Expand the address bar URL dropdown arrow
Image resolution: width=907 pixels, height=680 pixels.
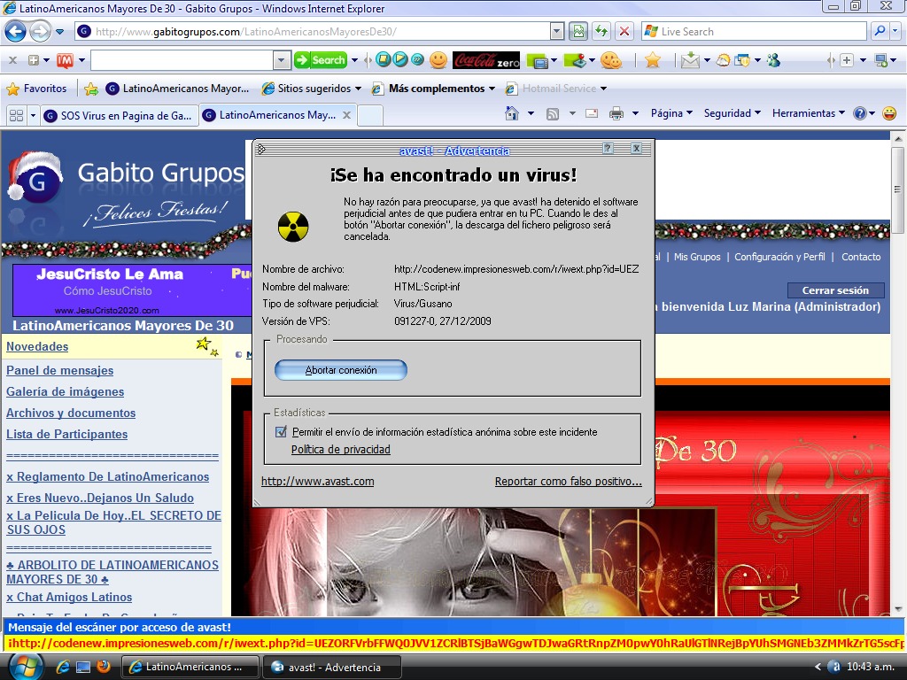(556, 31)
